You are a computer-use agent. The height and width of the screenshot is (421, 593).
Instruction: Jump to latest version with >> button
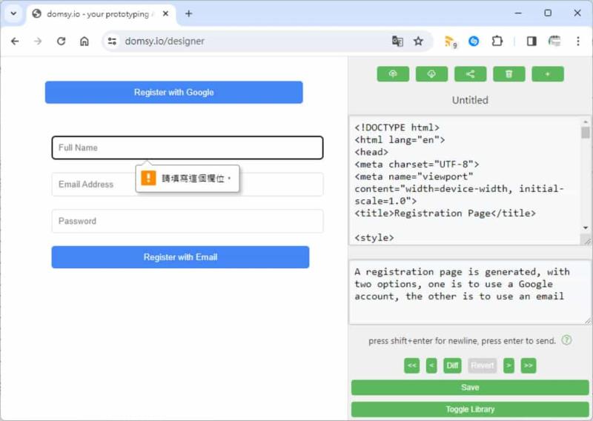coord(529,365)
